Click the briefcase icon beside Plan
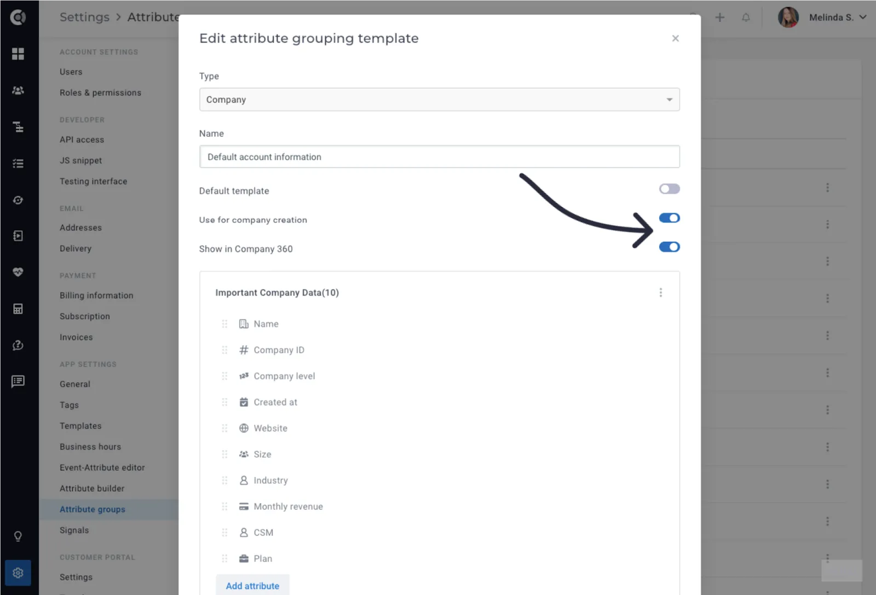Viewport: 876px width, 595px height. [244, 558]
